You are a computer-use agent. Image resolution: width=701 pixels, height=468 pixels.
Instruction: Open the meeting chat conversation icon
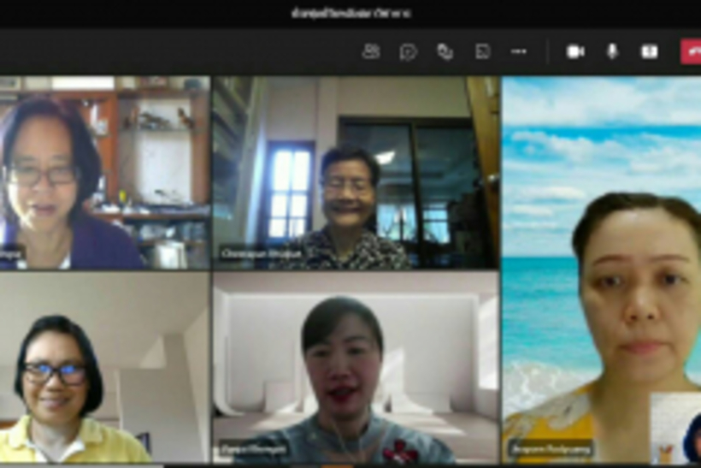pos(408,51)
